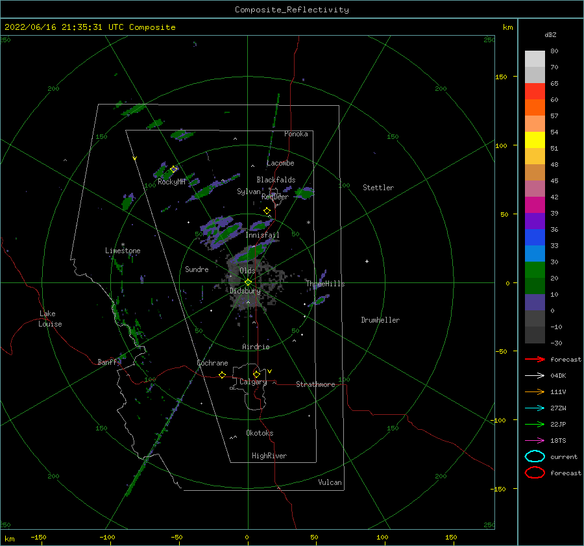The height and width of the screenshot is (546, 584).
Task: Click the yellow diamond marker below RedDeer
Action: coord(267,211)
